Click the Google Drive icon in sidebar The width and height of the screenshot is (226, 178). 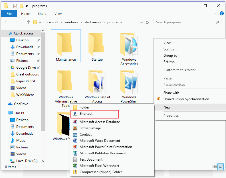(13, 67)
